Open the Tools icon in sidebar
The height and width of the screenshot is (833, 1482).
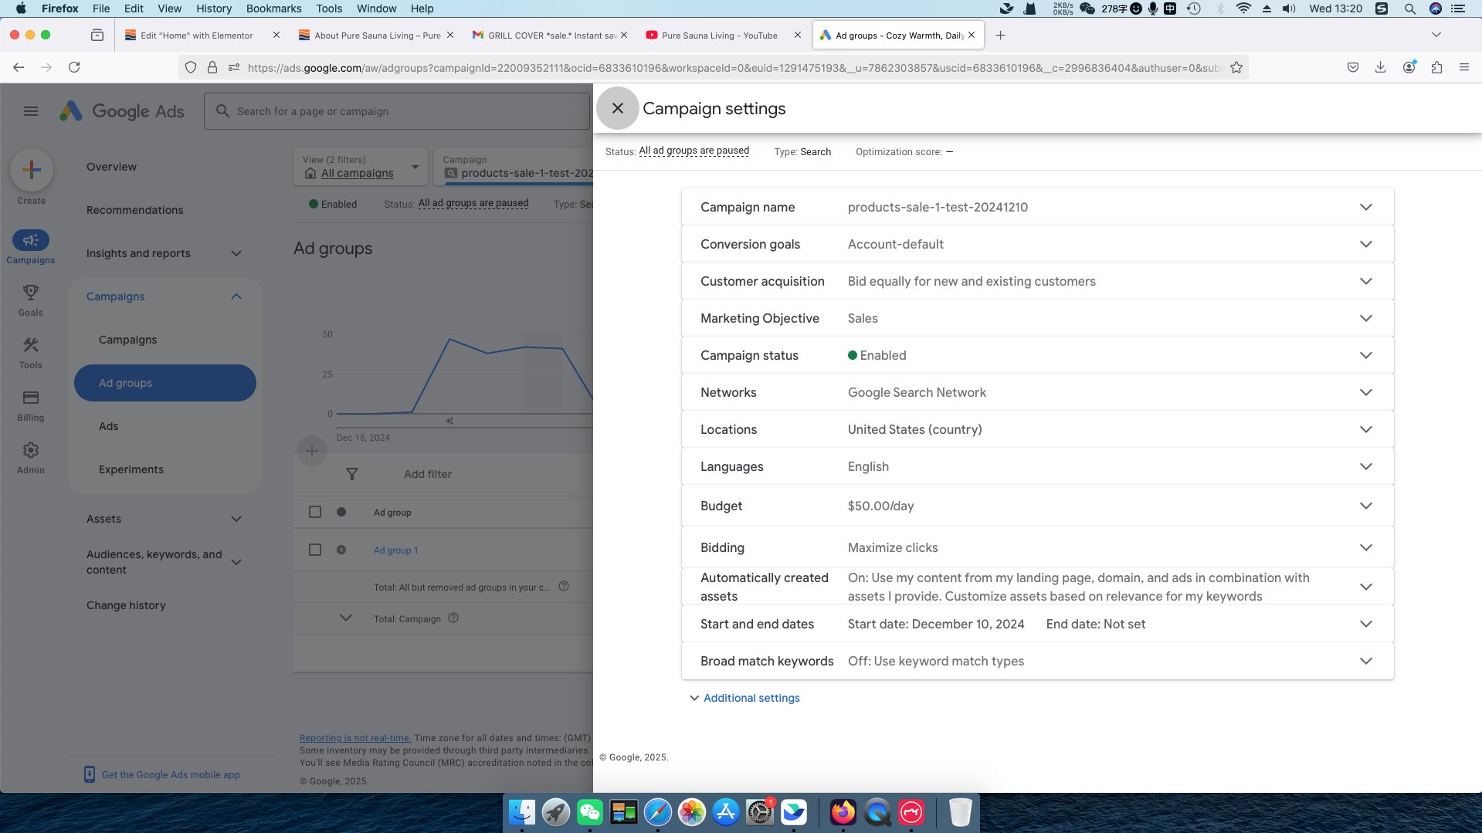(x=31, y=345)
